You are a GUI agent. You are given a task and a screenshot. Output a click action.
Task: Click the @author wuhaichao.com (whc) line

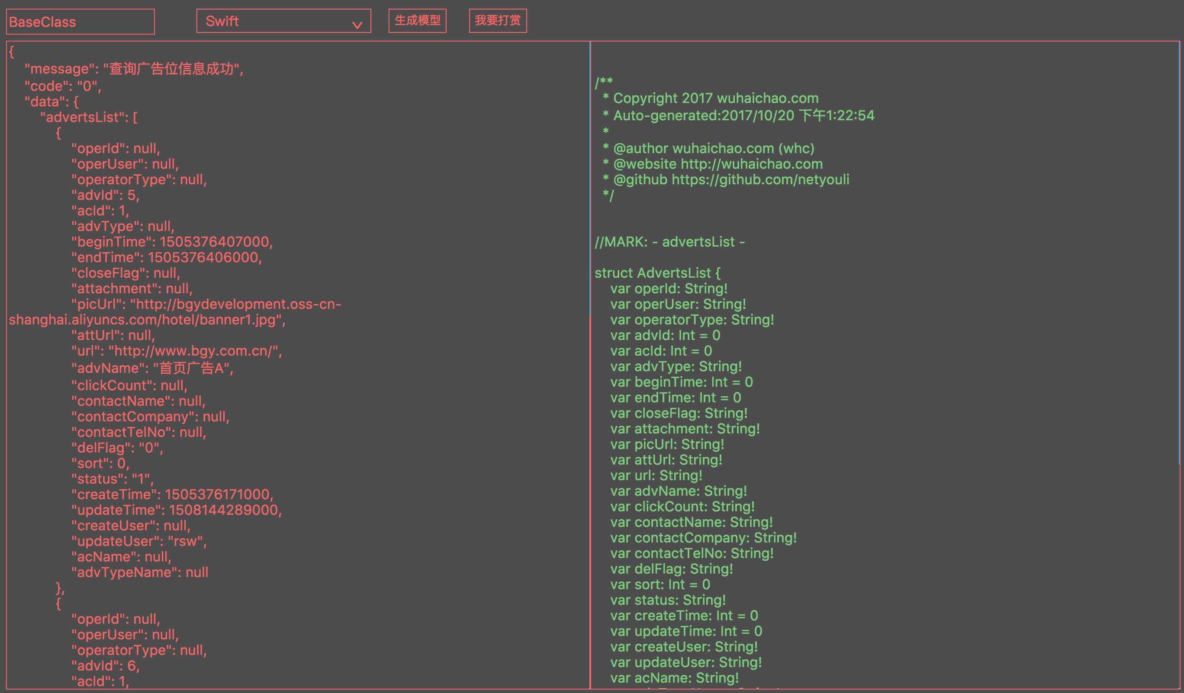point(708,148)
